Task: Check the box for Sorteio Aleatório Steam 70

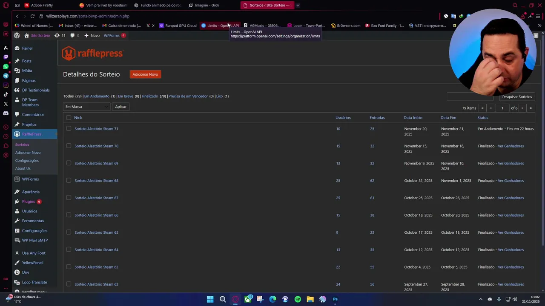Action: pyautogui.click(x=69, y=146)
